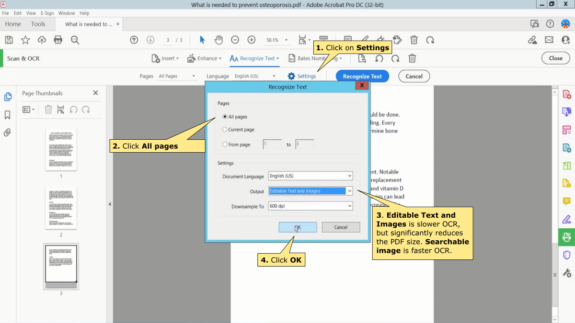Activate the arrow selection tool
This screenshot has height=323, width=575.
[x=202, y=40]
